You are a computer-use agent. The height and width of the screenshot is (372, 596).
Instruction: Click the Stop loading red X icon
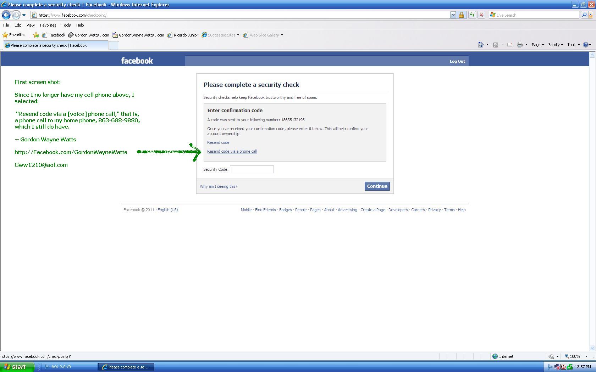pyautogui.click(x=481, y=15)
